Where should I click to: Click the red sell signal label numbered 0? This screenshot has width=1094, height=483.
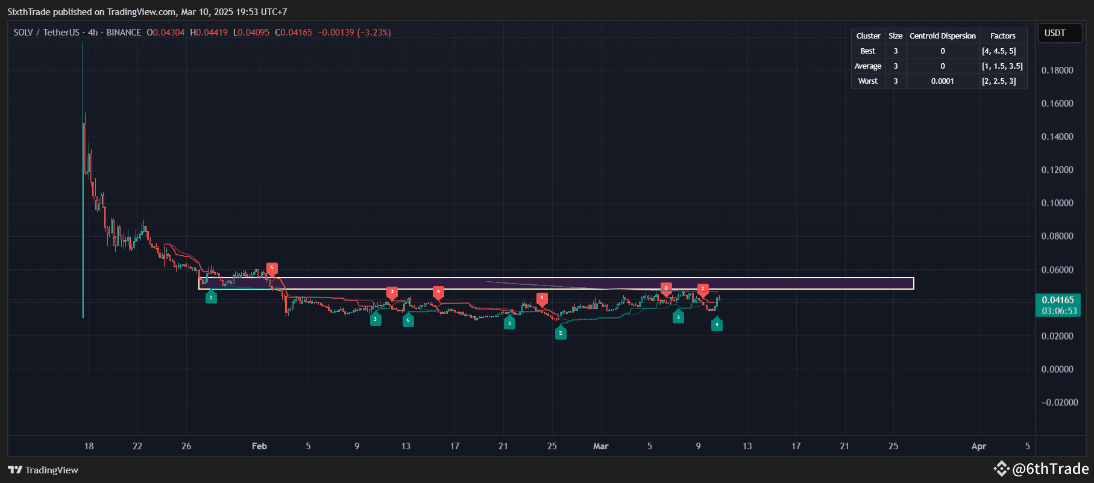(666, 288)
